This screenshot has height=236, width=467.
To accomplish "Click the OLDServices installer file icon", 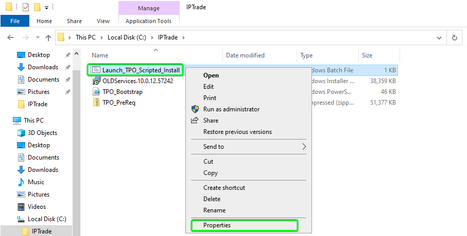I will pyautogui.click(x=96, y=81).
